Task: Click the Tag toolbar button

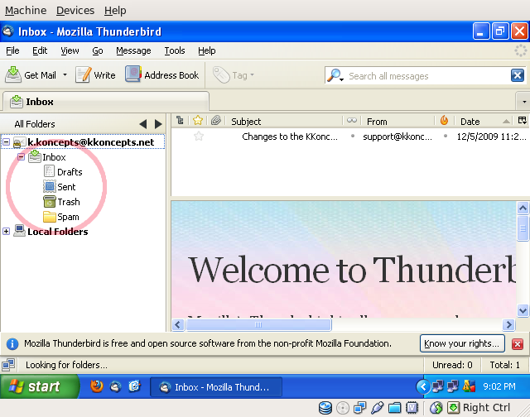Action: click(234, 75)
